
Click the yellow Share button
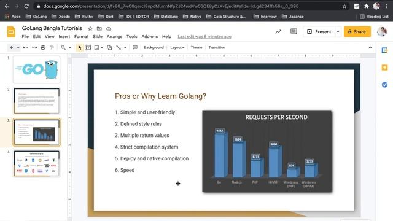pyautogui.click(x=357, y=31)
